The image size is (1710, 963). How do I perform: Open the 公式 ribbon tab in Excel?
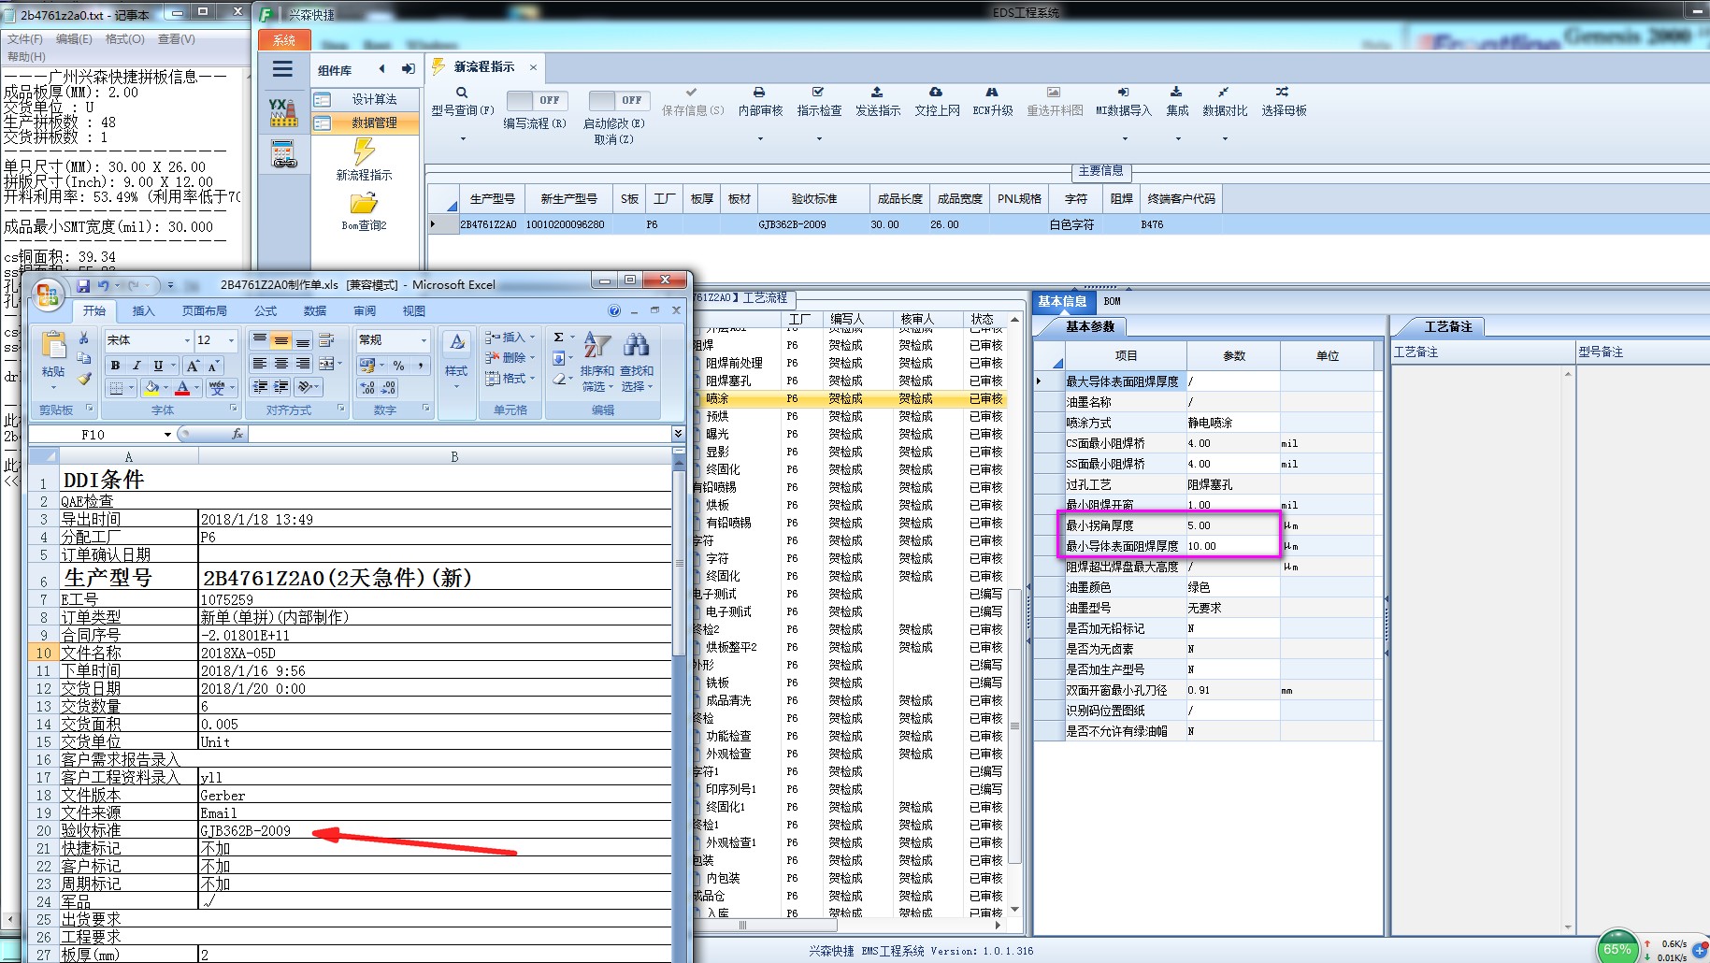pyautogui.click(x=266, y=311)
